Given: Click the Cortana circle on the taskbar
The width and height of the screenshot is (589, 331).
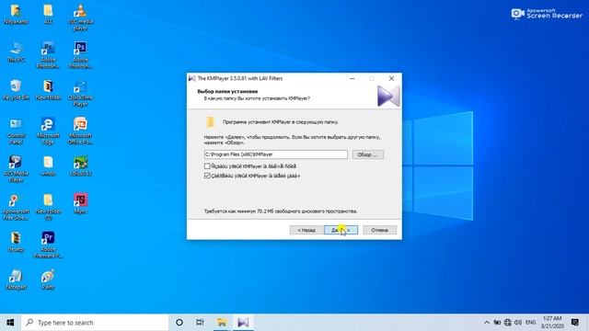Looking at the screenshot, I should click(179, 323).
